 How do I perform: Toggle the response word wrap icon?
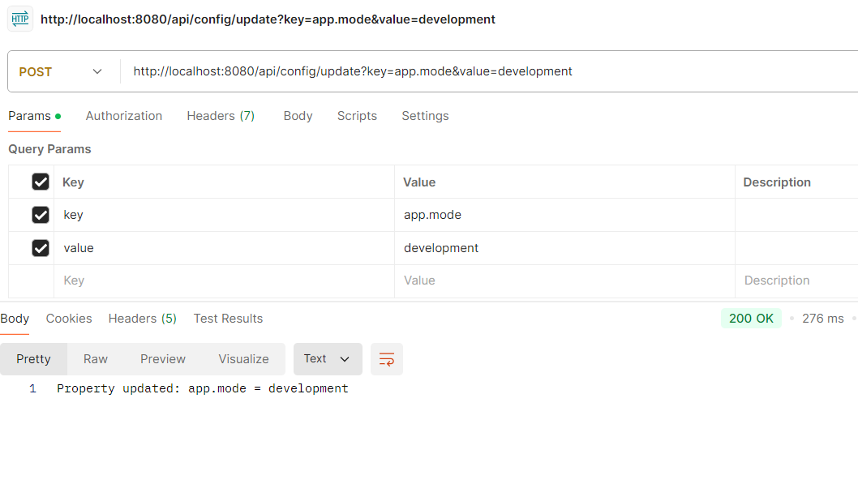tap(387, 359)
